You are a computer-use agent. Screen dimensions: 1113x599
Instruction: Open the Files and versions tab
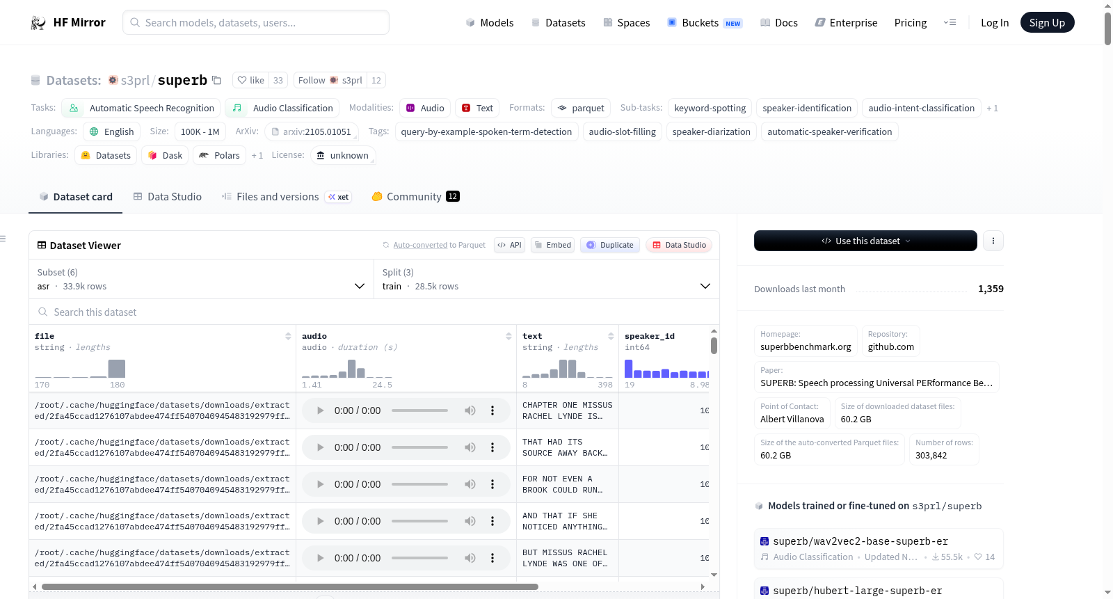pyautogui.click(x=287, y=197)
